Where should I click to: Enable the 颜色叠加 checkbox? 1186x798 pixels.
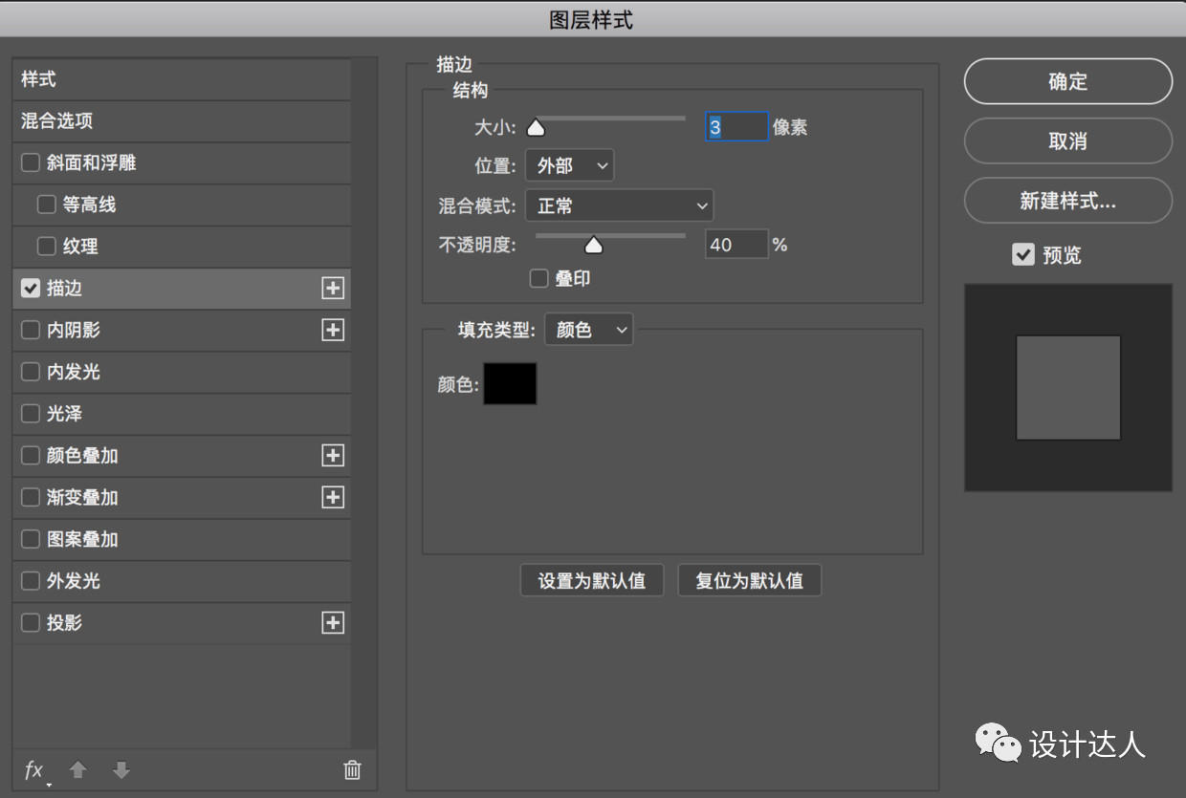[31, 456]
